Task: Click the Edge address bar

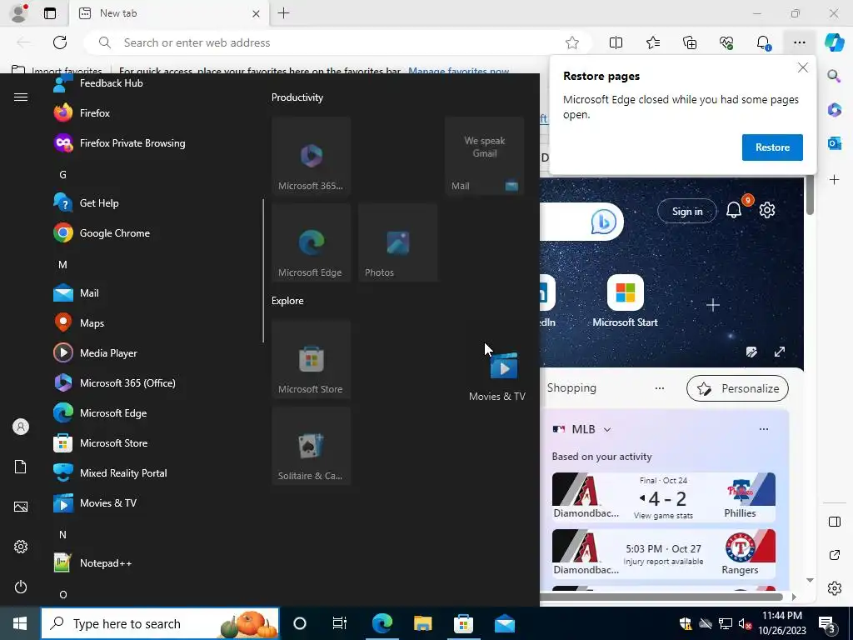Action: click(x=337, y=43)
